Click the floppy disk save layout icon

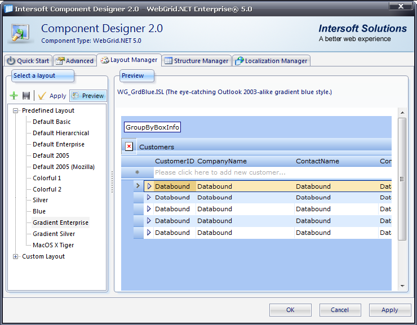click(26, 96)
